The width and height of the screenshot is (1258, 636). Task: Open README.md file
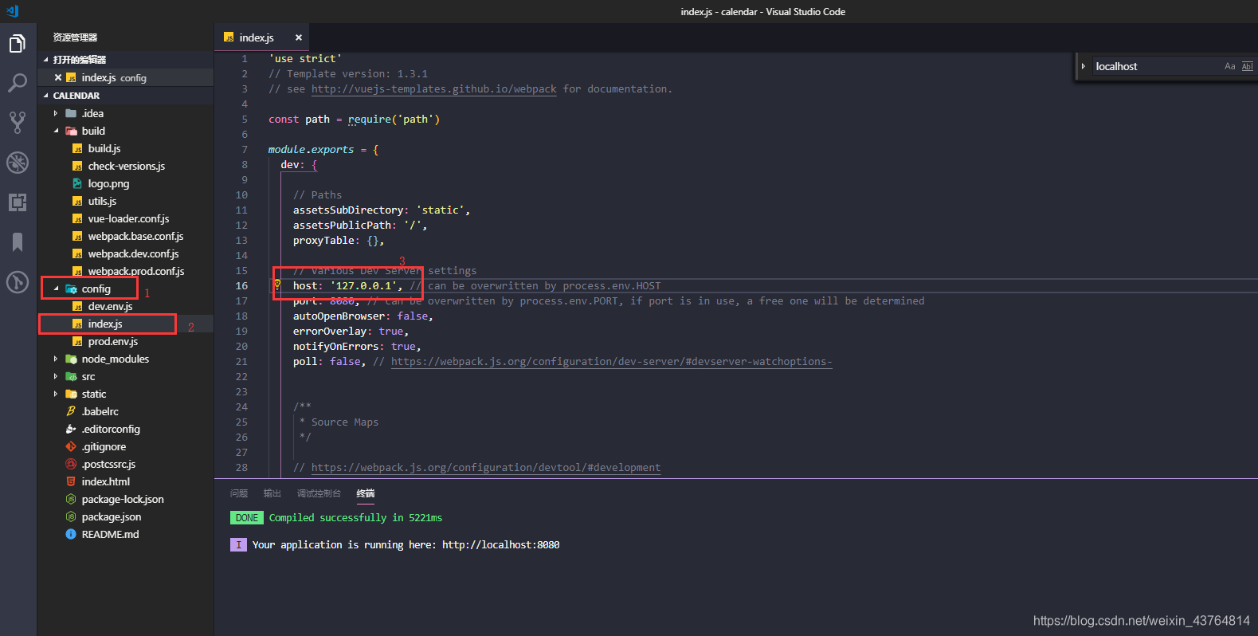(x=110, y=534)
